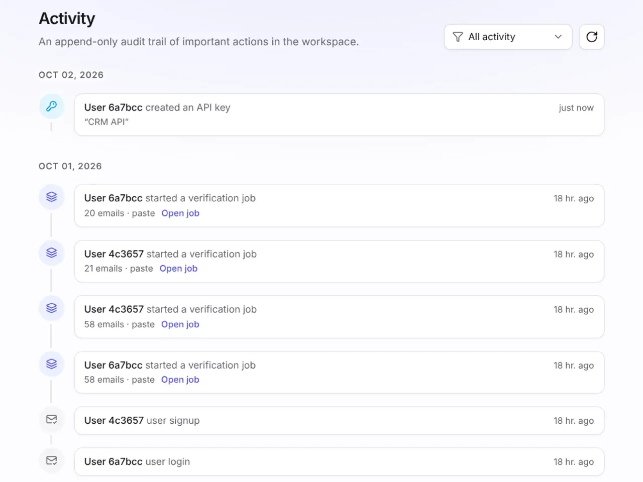The height and width of the screenshot is (482, 643).
Task: Click the key icon beside the API key entry
Action: tap(52, 106)
